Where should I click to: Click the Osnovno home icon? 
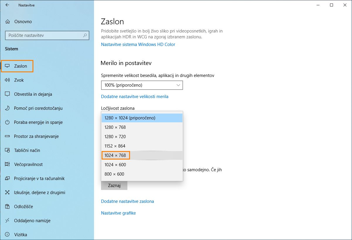[8, 22]
